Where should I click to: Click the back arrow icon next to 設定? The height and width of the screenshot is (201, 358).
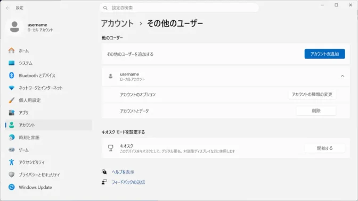pyautogui.click(x=7, y=8)
